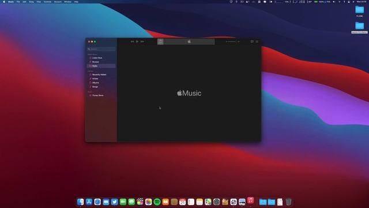Open the File menu
Image resolution: width=369 pixels, height=208 pixels.
18,2
